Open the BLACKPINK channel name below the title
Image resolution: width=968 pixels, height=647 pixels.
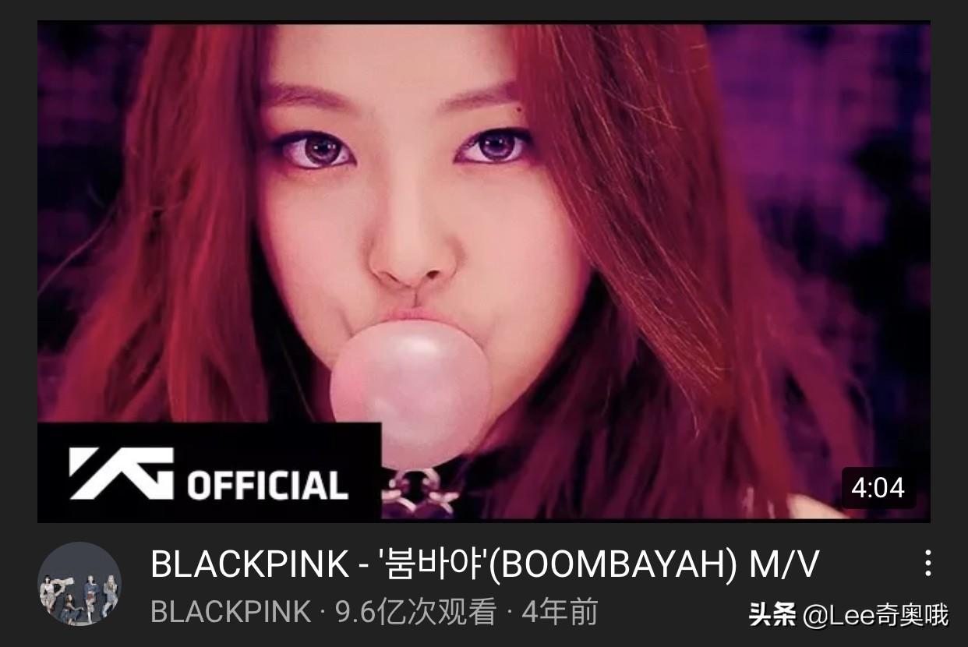[231, 613]
